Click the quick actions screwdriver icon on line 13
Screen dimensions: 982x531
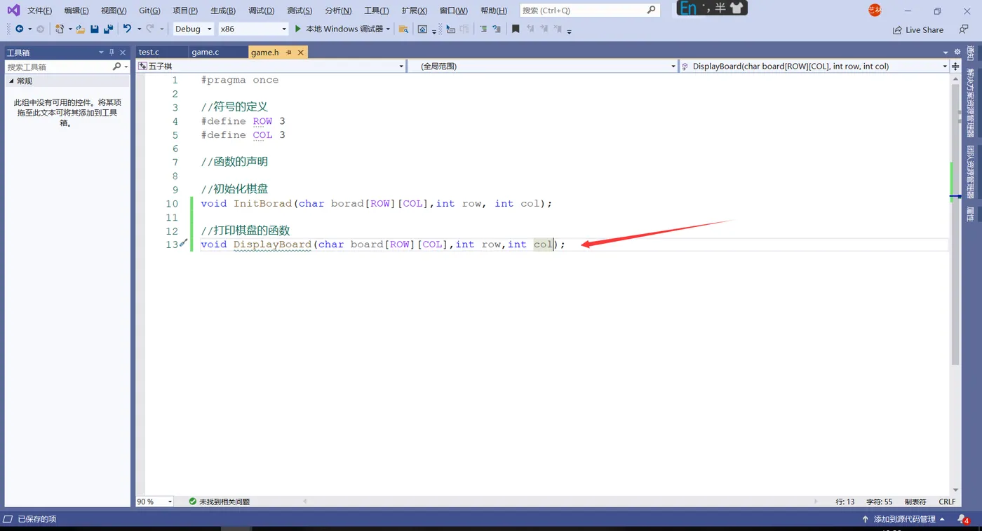184,243
